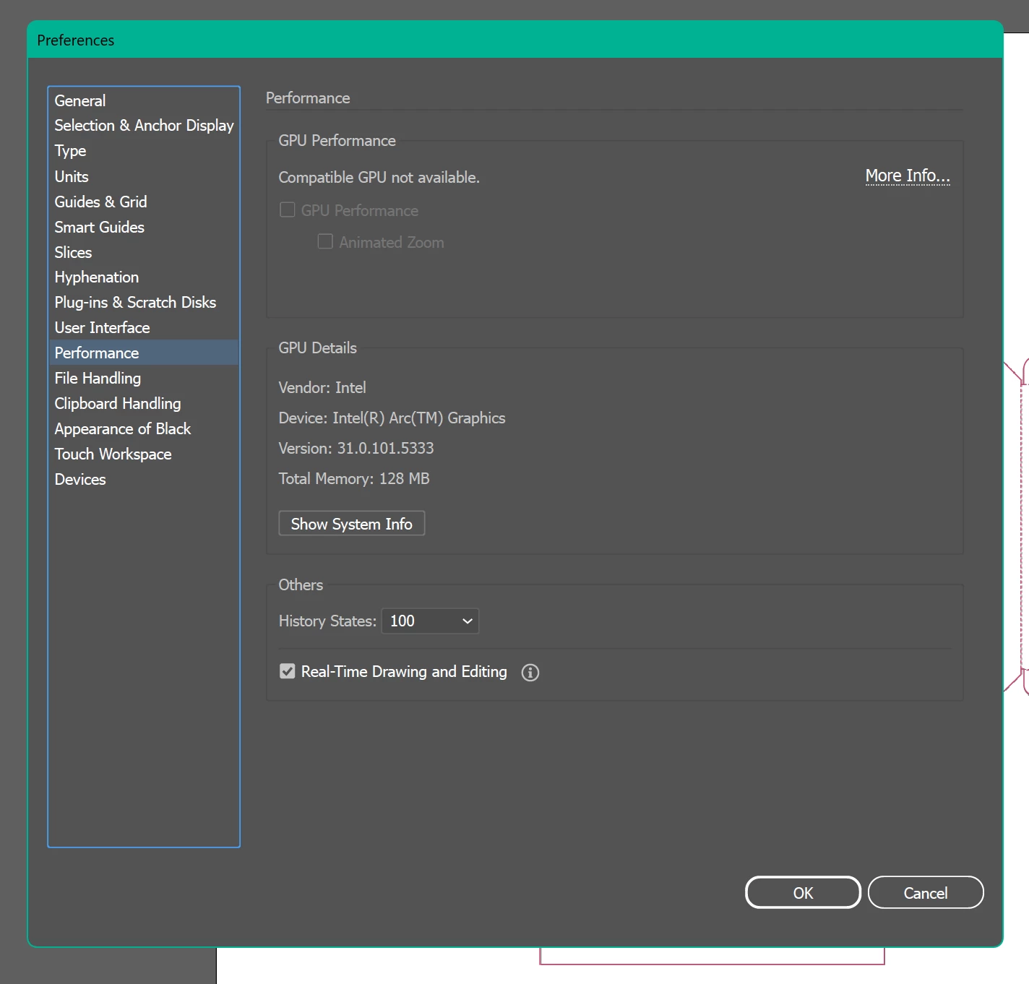The height and width of the screenshot is (984, 1029).
Task: Open File Handling preferences
Action: click(143, 378)
